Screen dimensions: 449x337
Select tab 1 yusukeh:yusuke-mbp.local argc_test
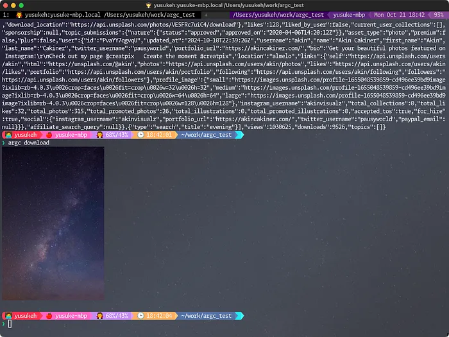pyautogui.click(x=100, y=15)
